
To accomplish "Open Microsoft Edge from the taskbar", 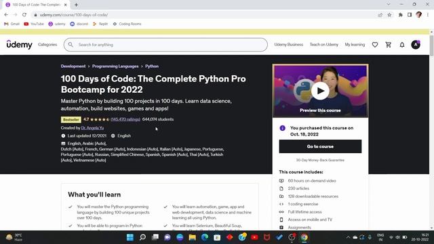I will [x=205, y=237].
